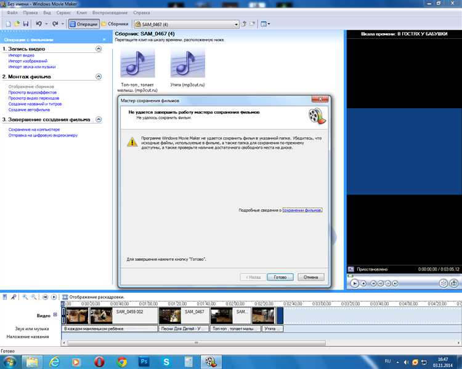Click the Back to start preview button
Viewport: 462px width, 369px height.
point(373,284)
